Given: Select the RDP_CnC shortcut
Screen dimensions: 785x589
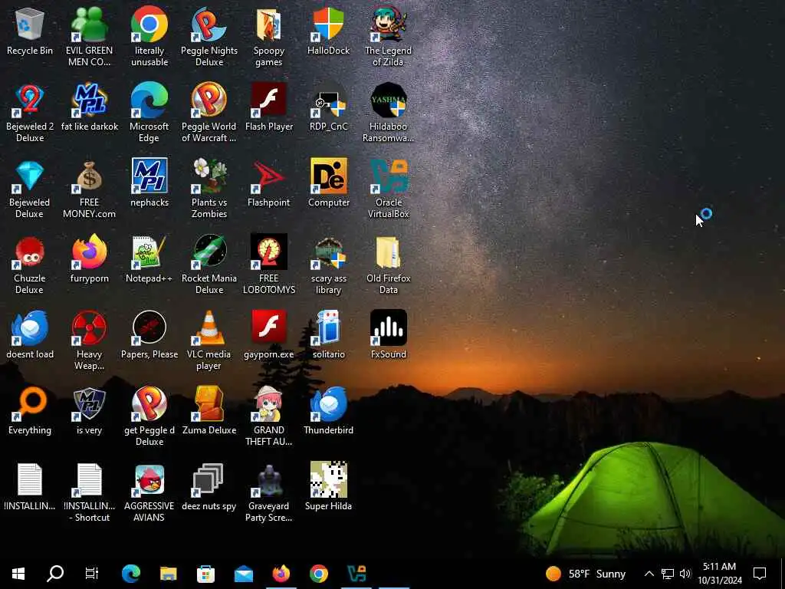Looking at the screenshot, I should 328,108.
